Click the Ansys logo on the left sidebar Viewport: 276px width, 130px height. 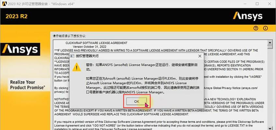[20, 49]
